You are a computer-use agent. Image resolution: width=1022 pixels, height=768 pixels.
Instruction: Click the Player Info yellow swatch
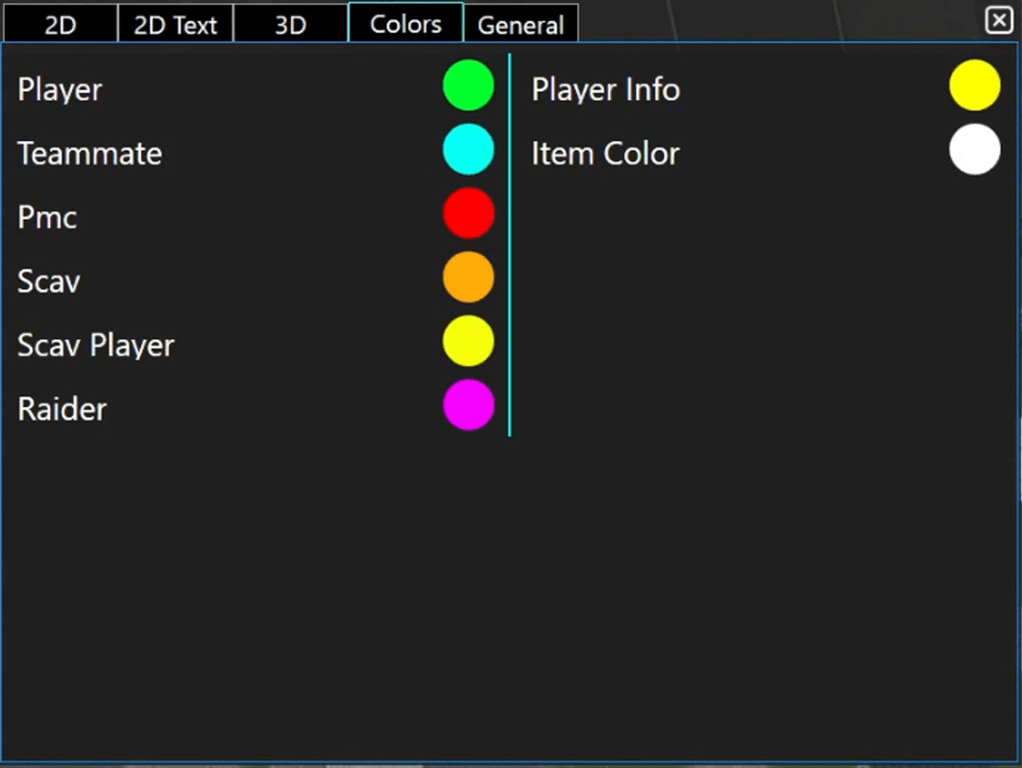pyautogui.click(x=974, y=85)
